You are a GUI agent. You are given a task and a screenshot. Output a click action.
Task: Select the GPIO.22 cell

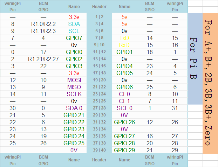click(x=74, y=122)
